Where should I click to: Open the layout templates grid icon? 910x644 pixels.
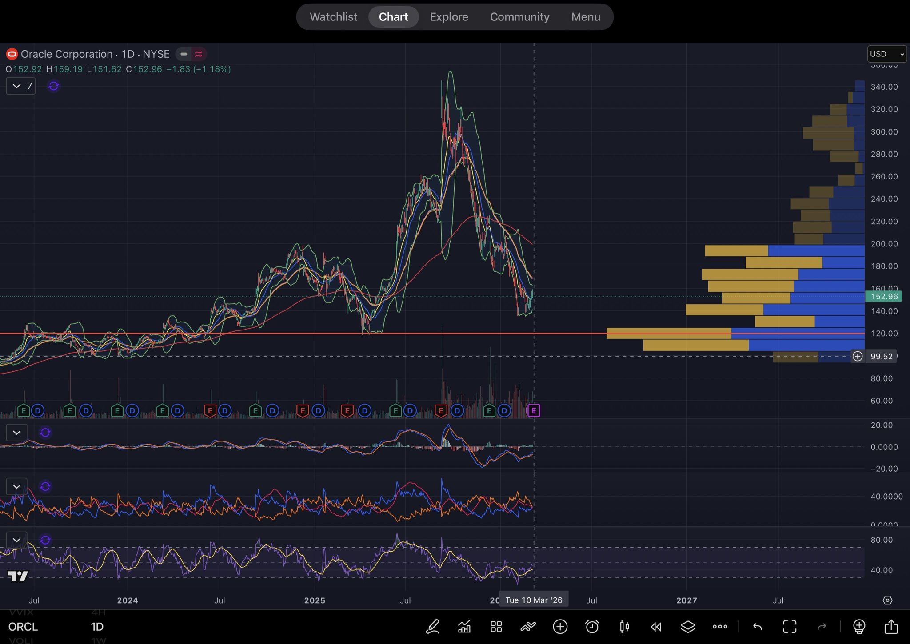496,627
